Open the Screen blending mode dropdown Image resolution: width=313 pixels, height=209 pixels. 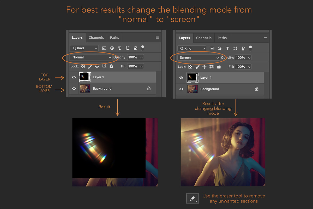pyautogui.click(x=198, y=57)
